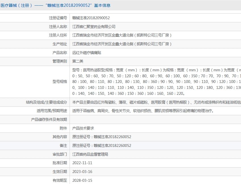The image size is (241, 184).
Task: Click the 附件 label
Action: point(63,128)
